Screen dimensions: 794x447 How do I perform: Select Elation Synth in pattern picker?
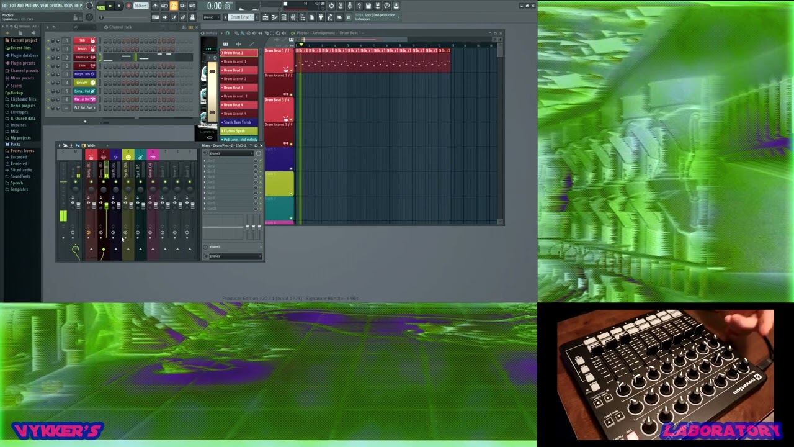pos(240,131)
